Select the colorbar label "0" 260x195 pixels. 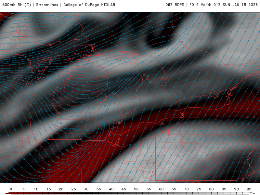(x=11, y=189)
